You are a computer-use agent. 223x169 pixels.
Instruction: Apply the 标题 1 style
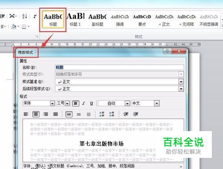click(x=75, y=20)
